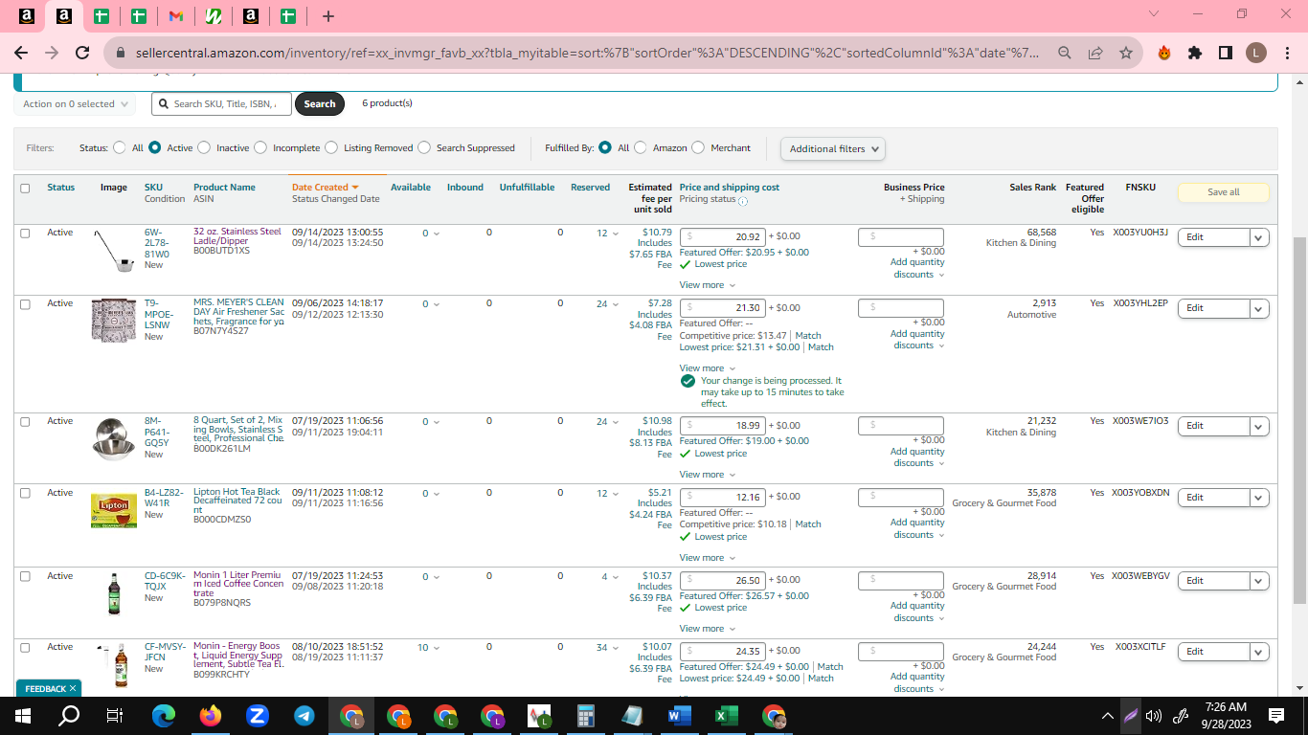Open Task View on the taskbar
Image resolution: width=1308 pixels, height=735 pixels.
115,715
